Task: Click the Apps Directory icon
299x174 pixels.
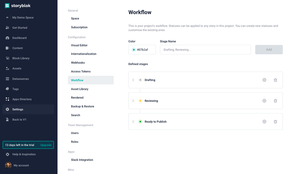Action: click(7, 99)
